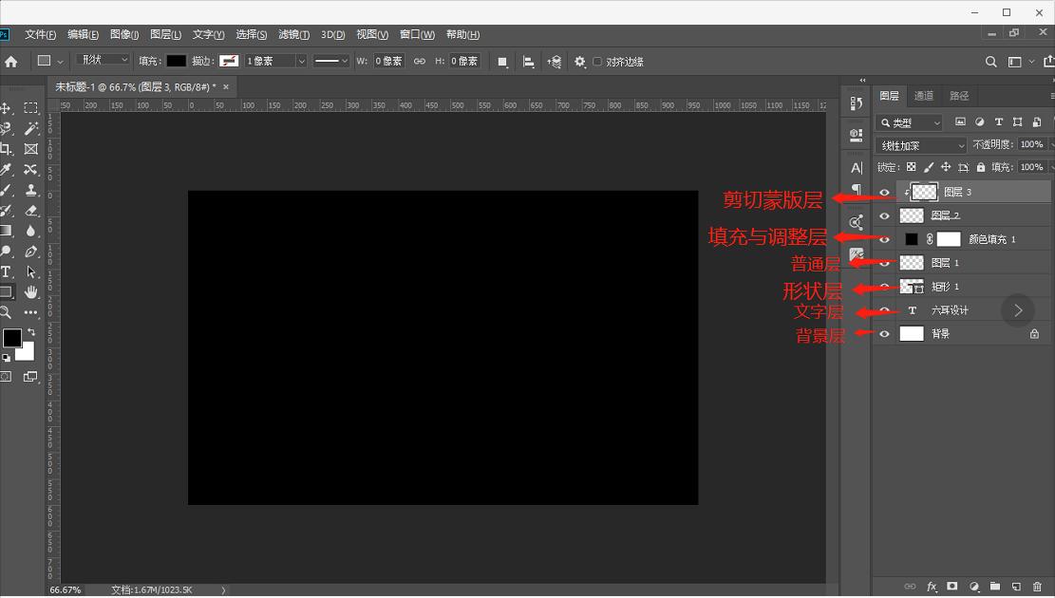The height and width of the screenshot is (598, 1055).
Task: Click the Link layers icon
Action: point(912,586)
